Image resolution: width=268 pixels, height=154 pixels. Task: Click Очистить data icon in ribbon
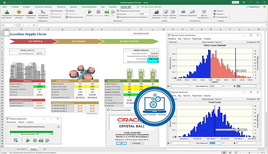click(52, 17)
